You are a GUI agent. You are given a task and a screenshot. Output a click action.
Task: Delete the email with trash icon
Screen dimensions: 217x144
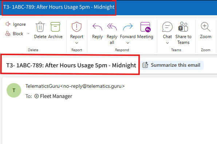click(x=40, y=27)
